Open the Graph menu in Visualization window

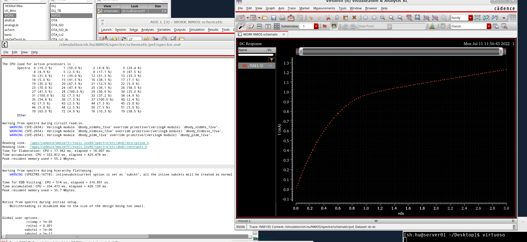270,8
